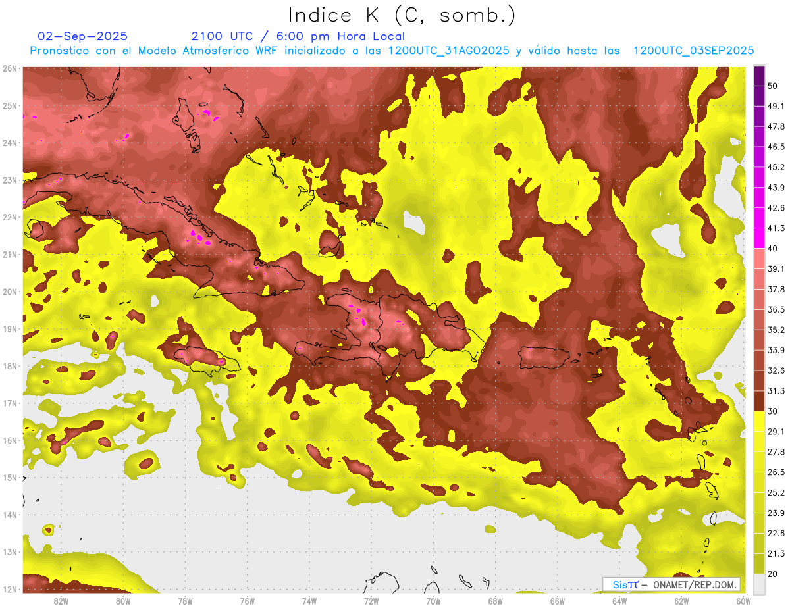Viewport: 790px width, 610px height.
Task: Click the color bar value label '30'
Action: point(772,411)
